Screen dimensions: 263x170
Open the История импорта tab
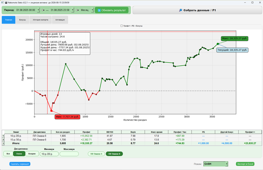click(x=41, y=20)
